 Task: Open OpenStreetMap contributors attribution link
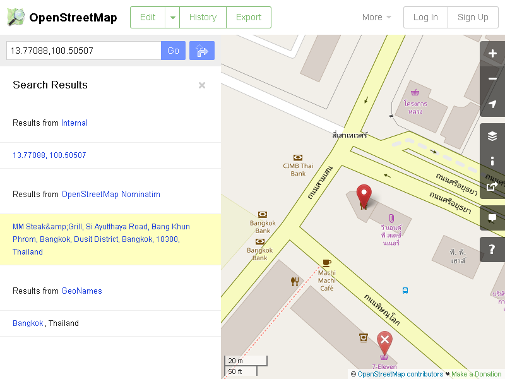(x=400, y=374)
